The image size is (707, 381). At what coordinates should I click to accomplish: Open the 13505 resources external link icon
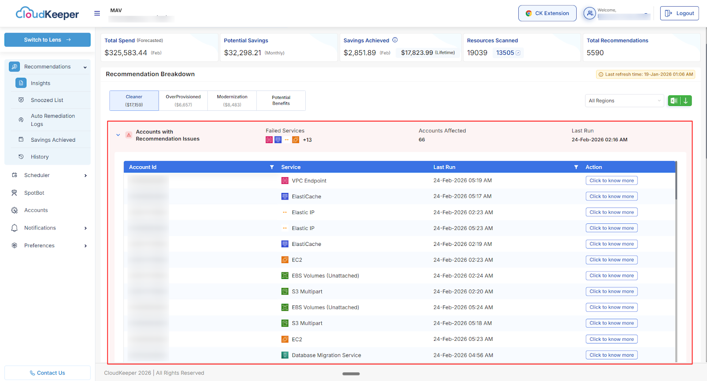(518, 53)
